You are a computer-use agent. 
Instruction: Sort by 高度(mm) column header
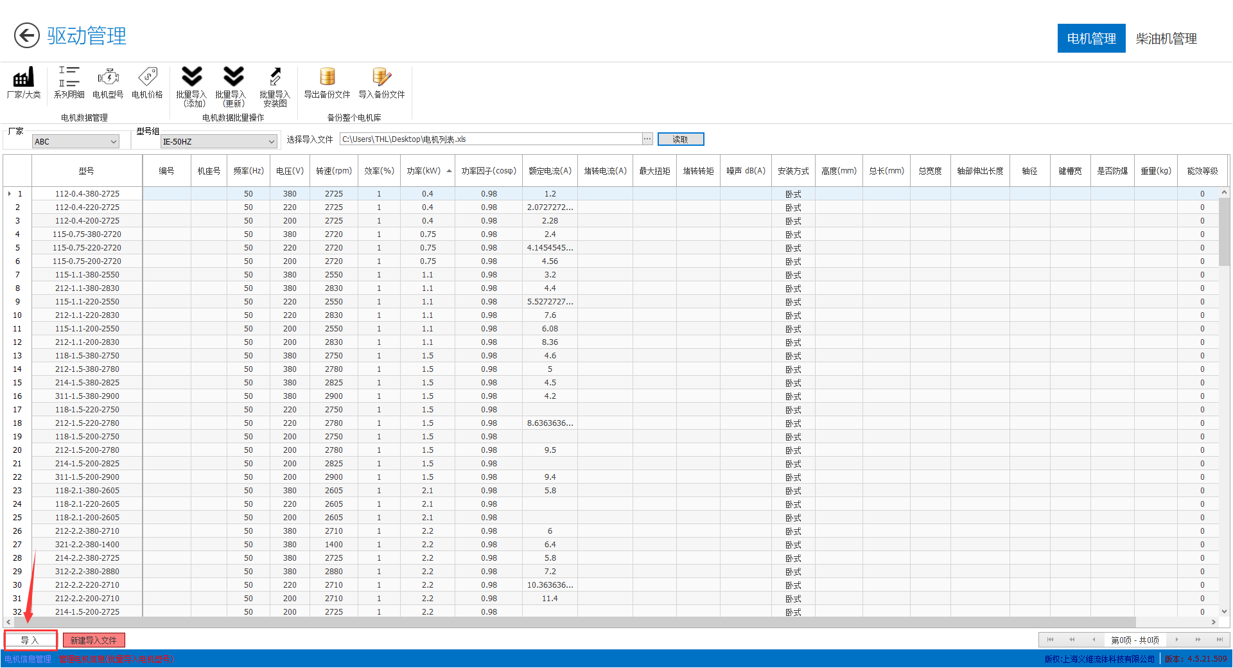[839, 171]
